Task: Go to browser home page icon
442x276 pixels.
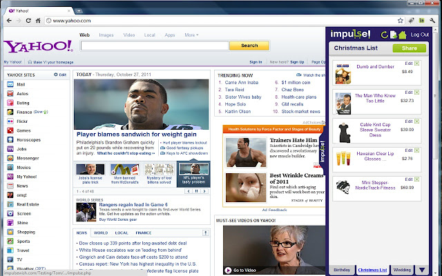Action: 38,21
